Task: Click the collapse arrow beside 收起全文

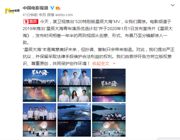Action: click(x=114, y=63)
